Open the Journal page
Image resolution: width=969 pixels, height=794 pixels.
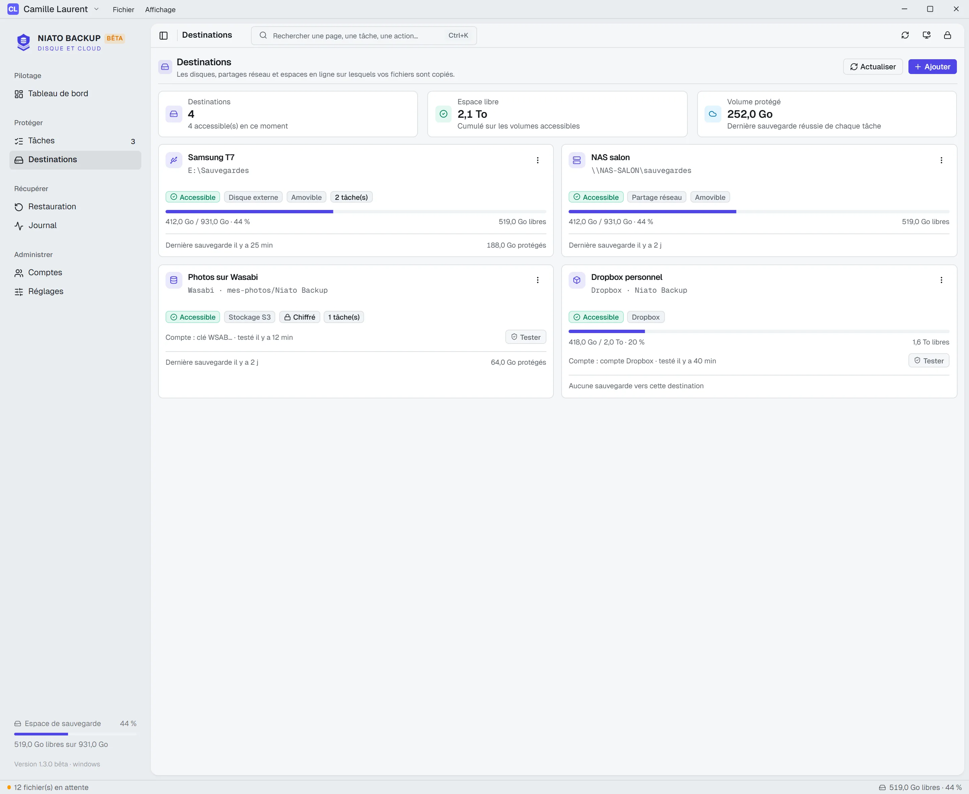[75, 225]
